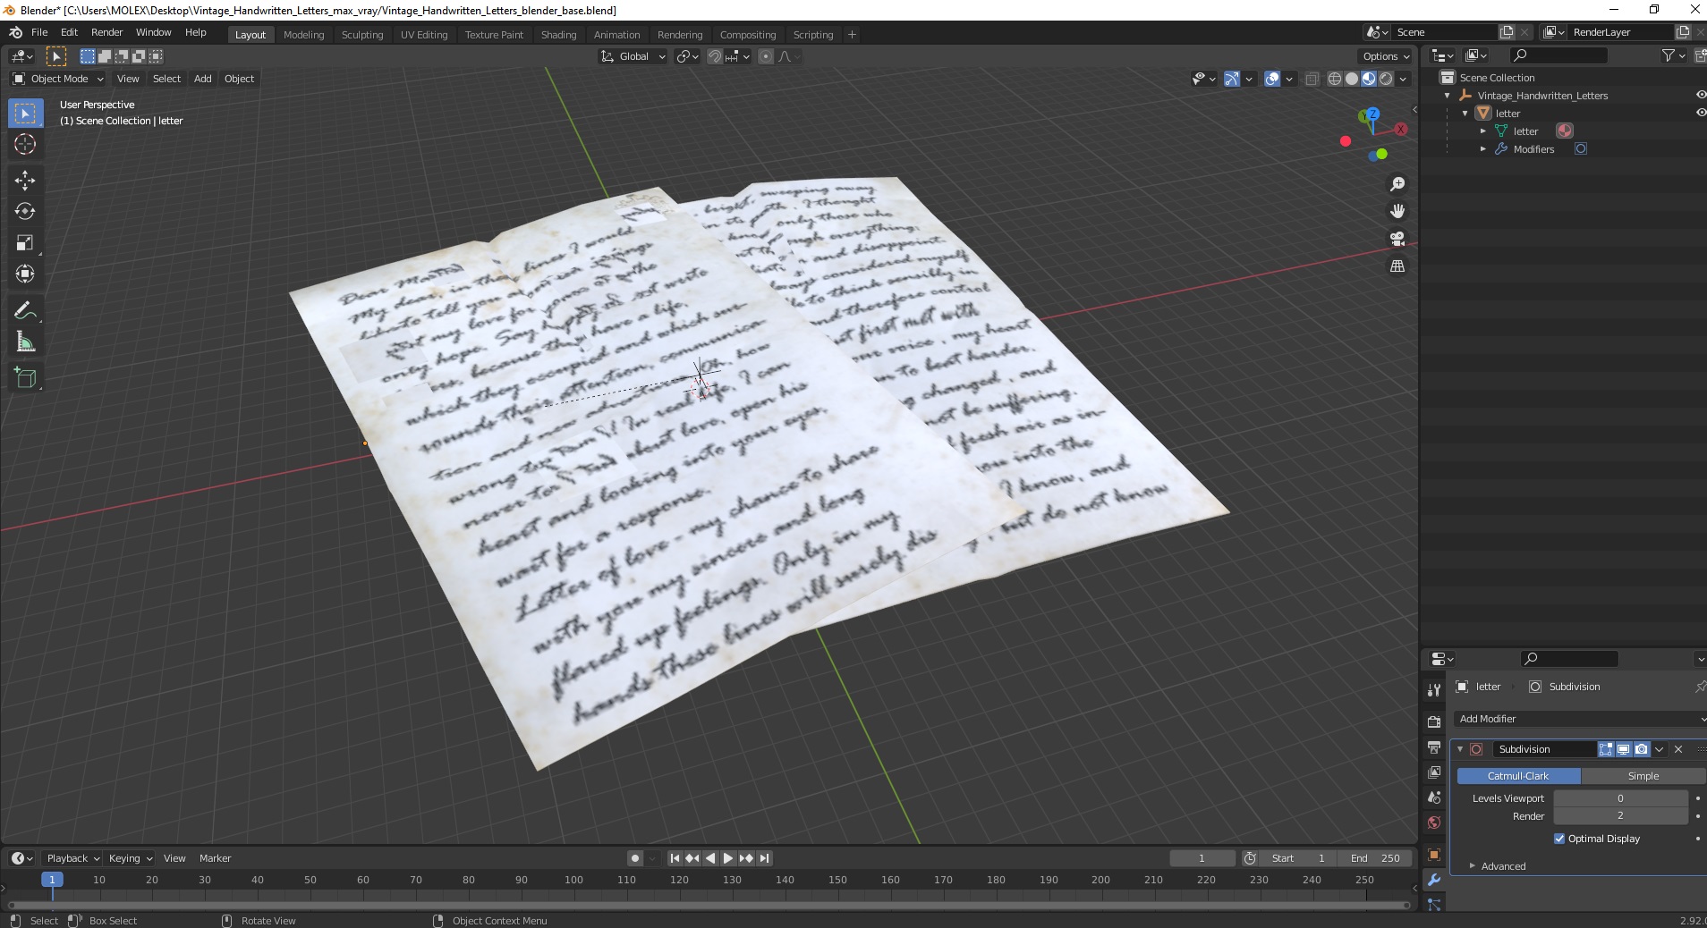
Task: Select Catmull-Clark subdivision type
Action: click(x=1518, y=776)
